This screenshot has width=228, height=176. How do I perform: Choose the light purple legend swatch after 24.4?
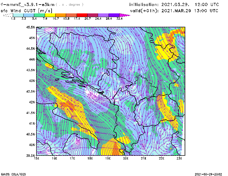[x=103, y=15]
